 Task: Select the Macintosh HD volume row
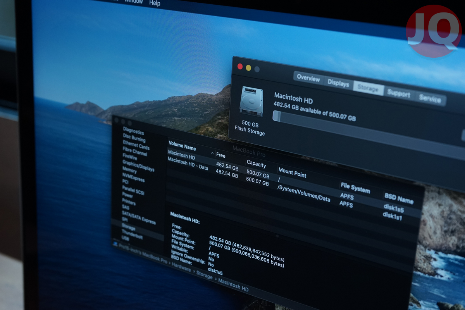[294, 181]
